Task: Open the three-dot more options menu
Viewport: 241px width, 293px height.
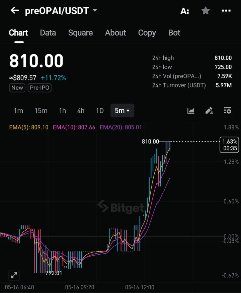Action: click(x=226, y=11)
